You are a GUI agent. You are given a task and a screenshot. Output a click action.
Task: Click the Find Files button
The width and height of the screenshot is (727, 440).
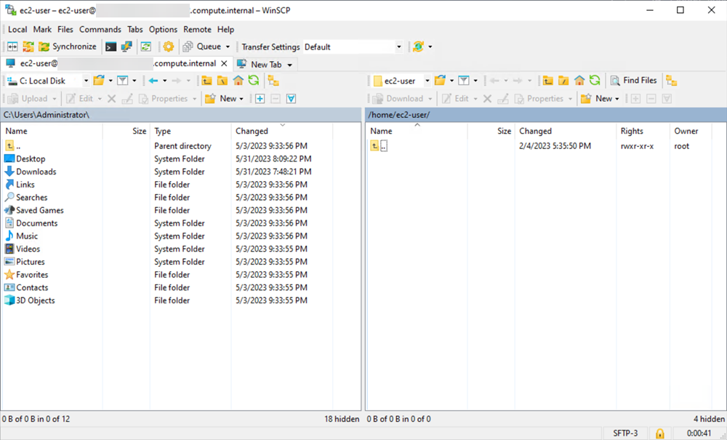634,81
